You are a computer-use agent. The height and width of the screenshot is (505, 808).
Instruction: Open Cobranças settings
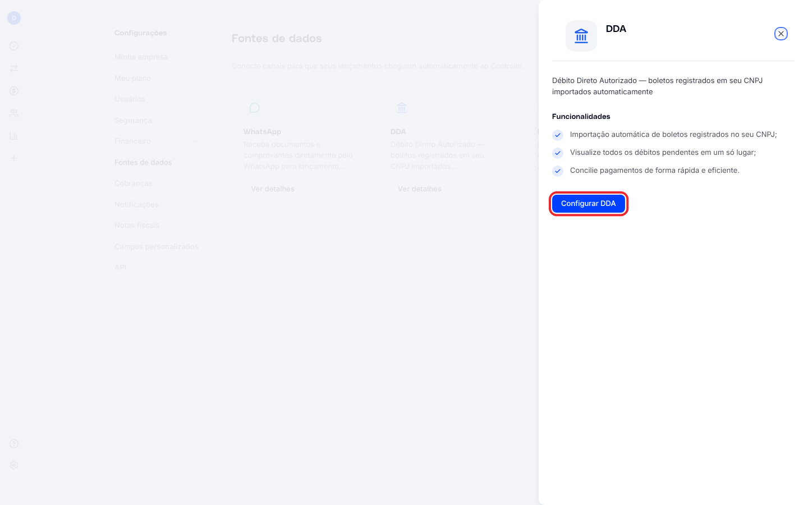[134, 183]
